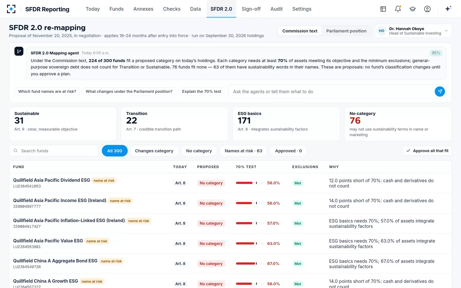
Task: Click the Mapping agent branch icon
Action: pos(19,51)
